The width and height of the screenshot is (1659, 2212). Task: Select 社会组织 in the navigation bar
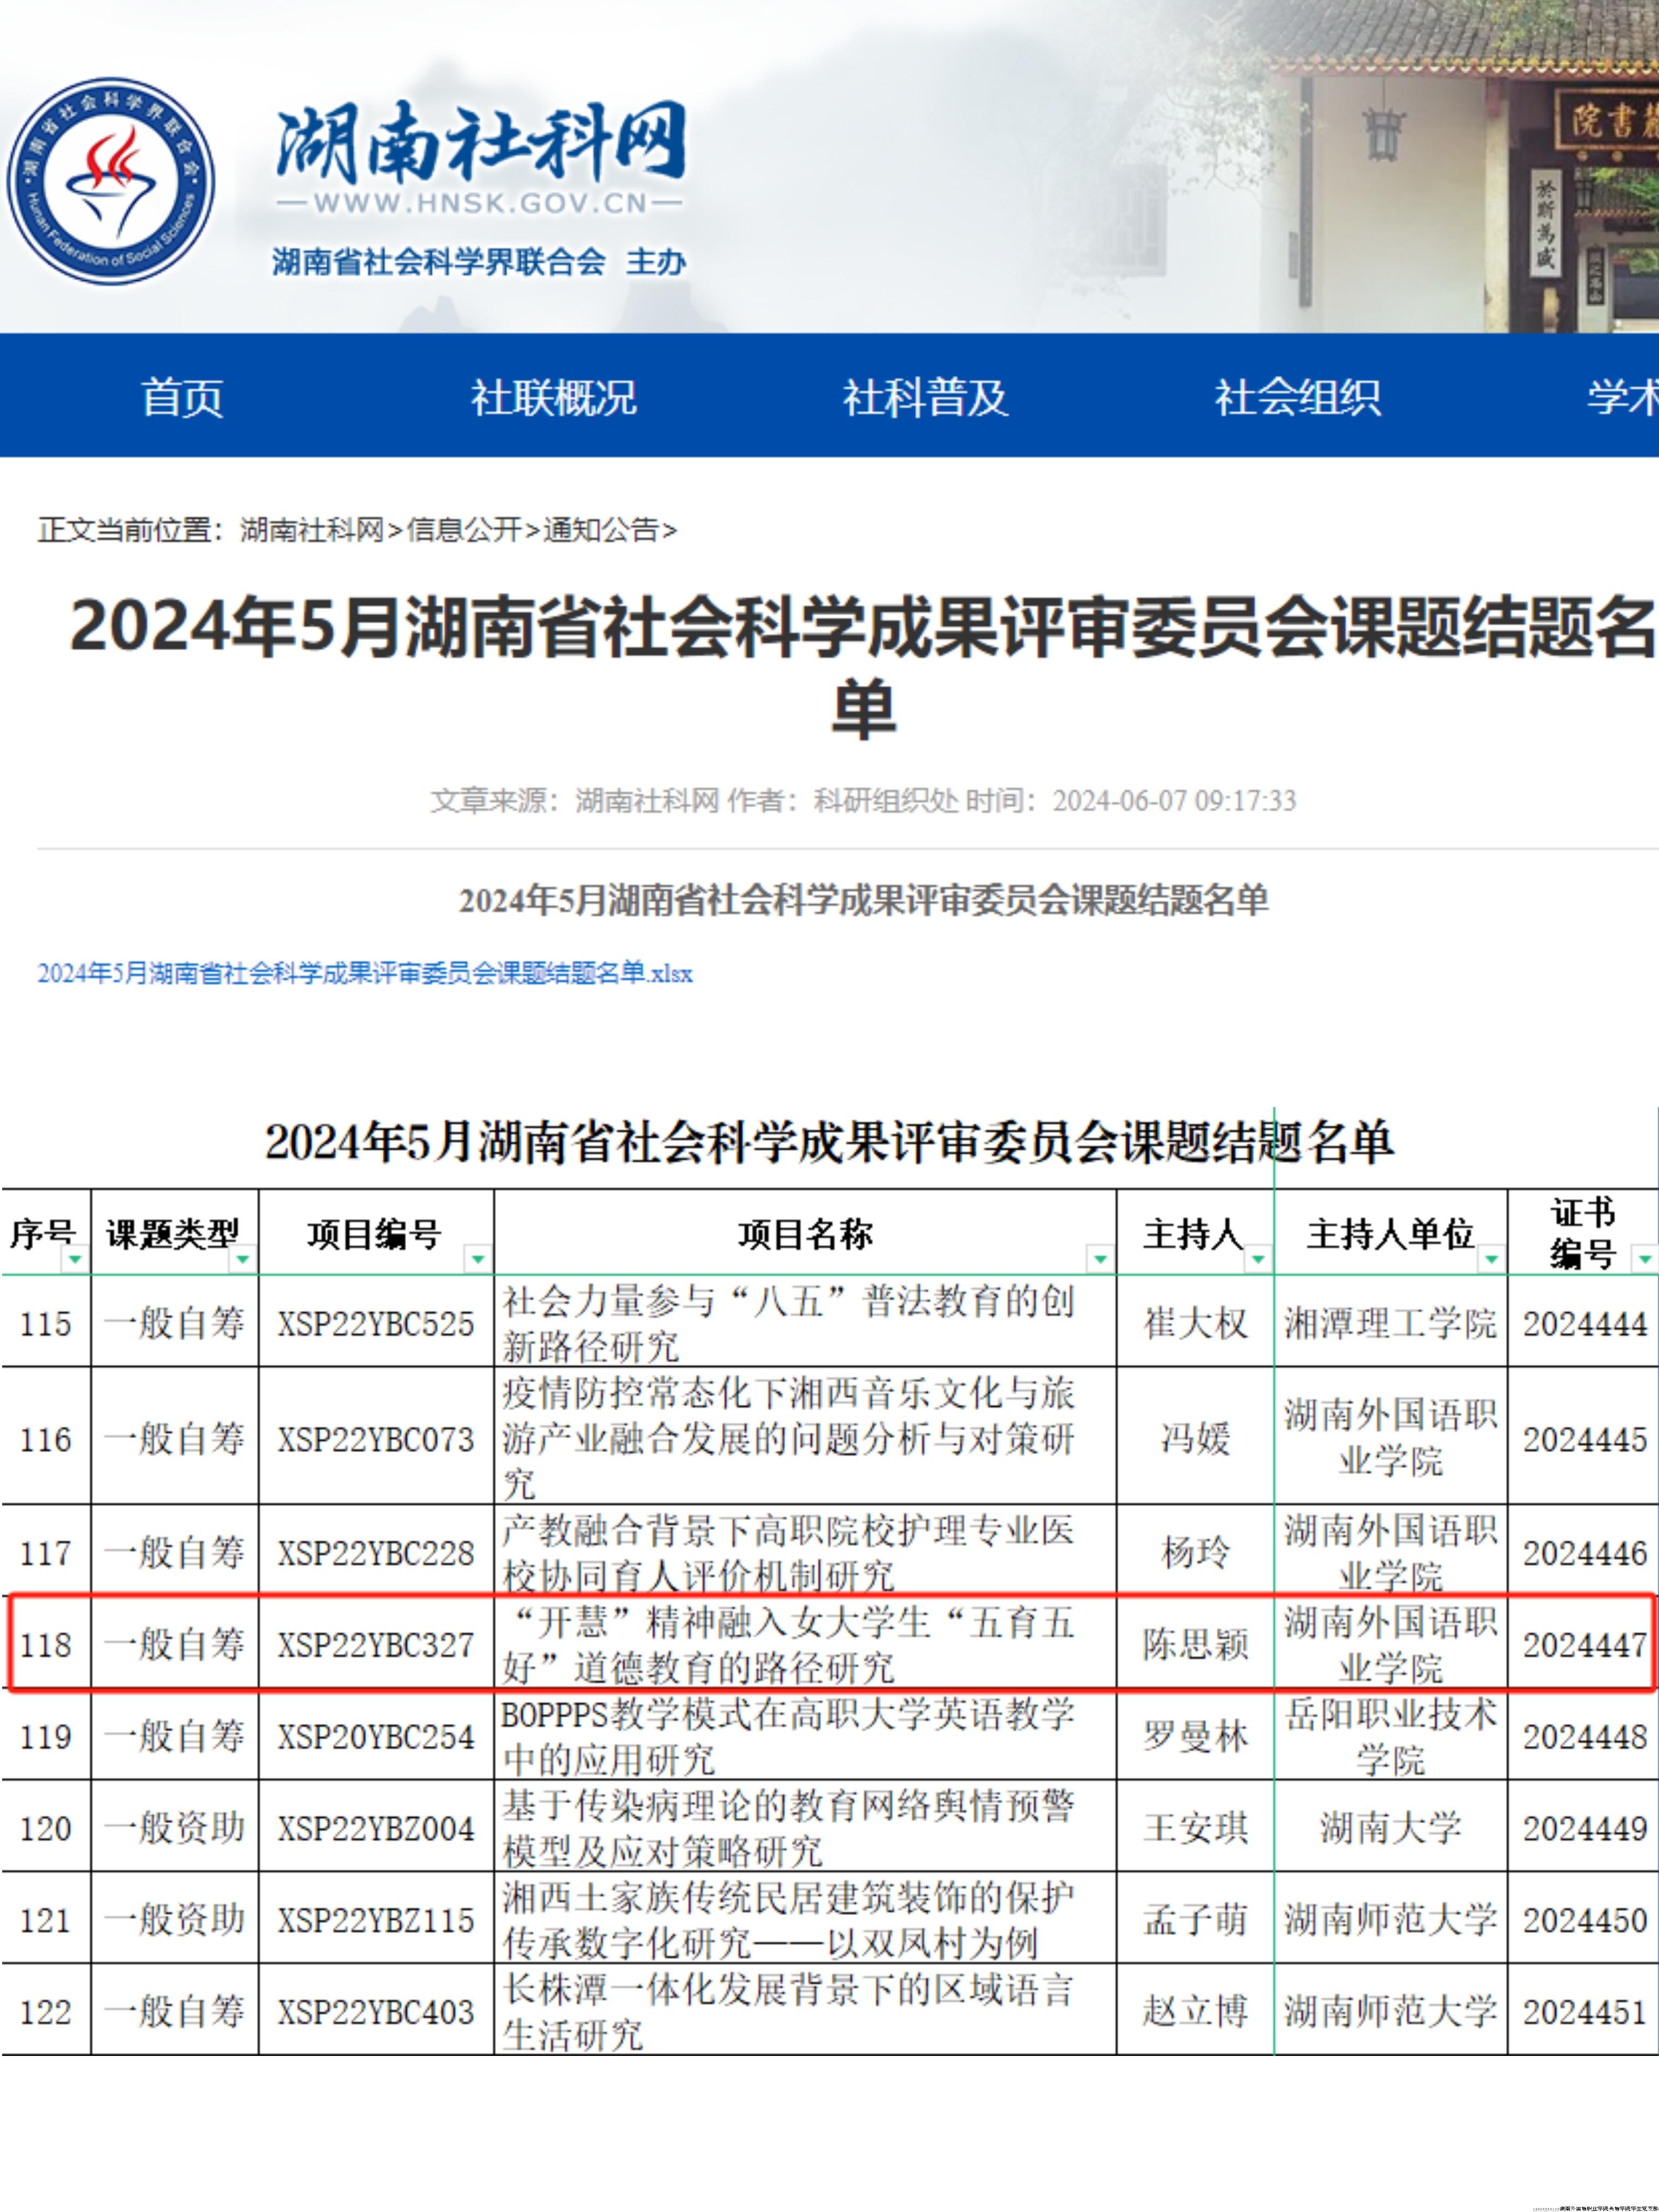pyautogui.click(x=1297, y=397)
